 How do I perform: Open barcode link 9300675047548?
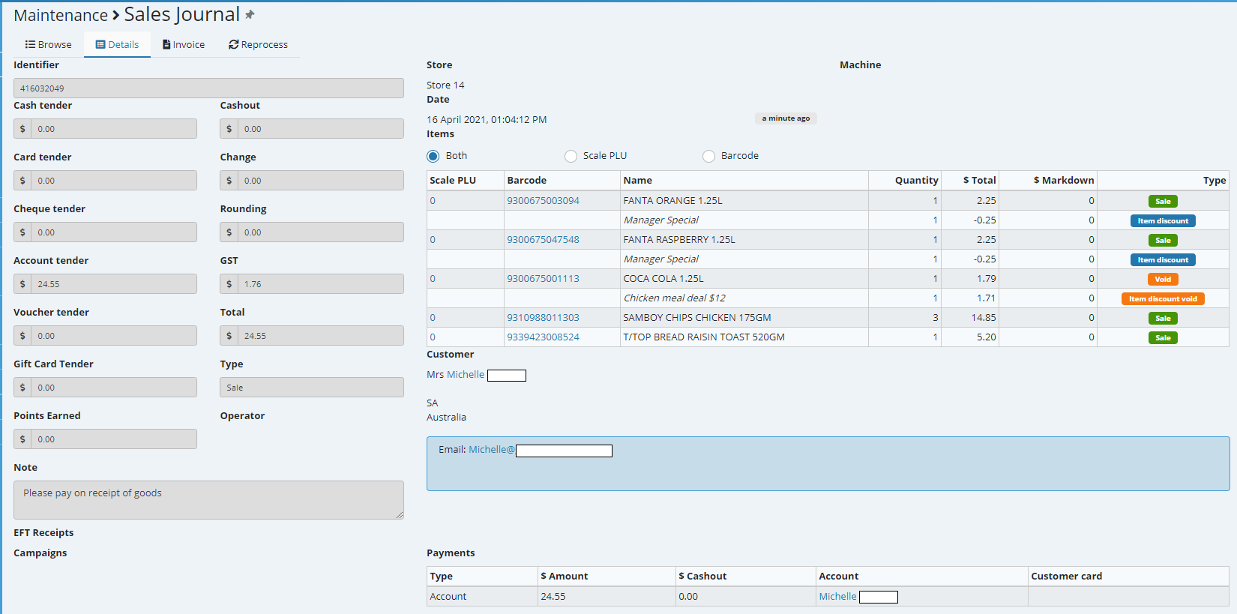(543, 240)
